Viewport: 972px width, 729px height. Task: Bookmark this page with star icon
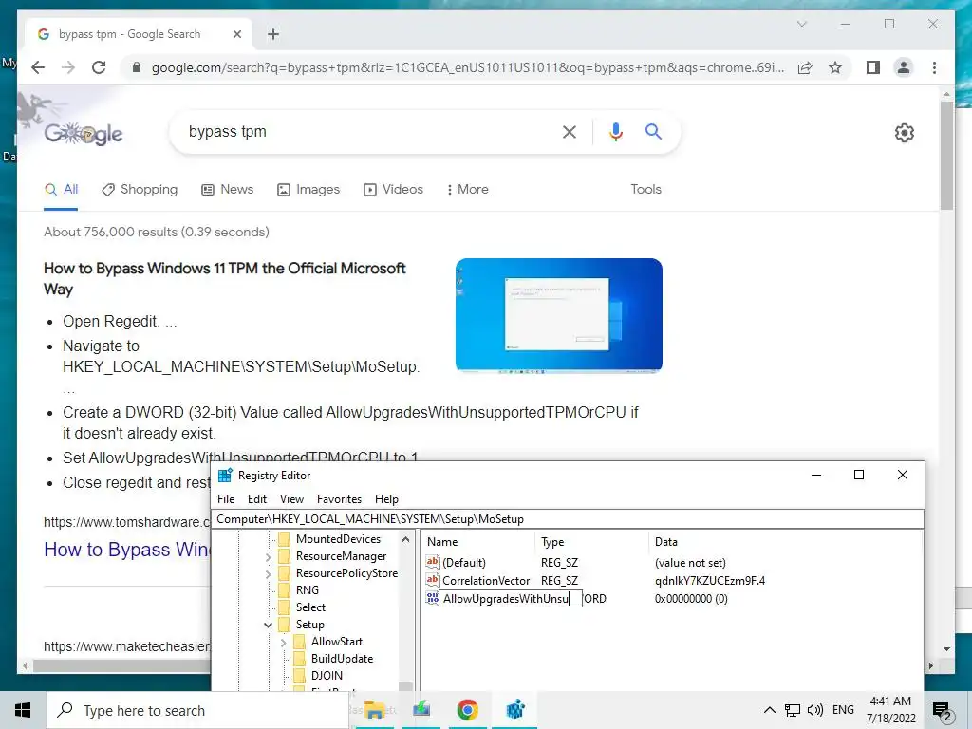[835, 67]
